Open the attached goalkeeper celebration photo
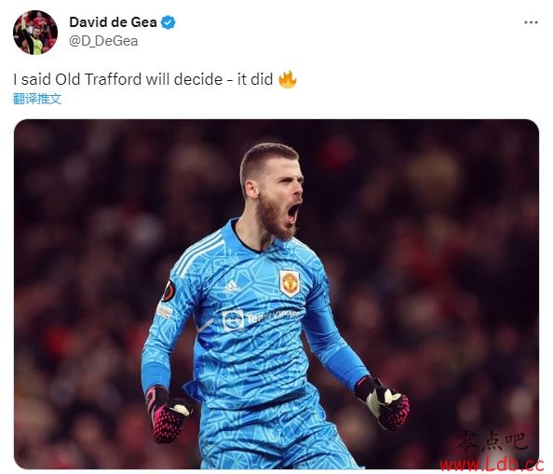Image resolution: width=553 pixels, height=474 pixels. [276, 294]
